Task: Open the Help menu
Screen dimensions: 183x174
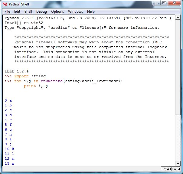Action: click(x=91, y=12)
